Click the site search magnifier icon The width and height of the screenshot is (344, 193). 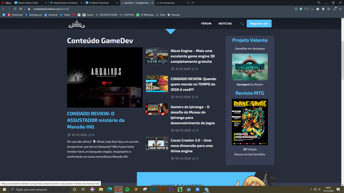(242, 24)
